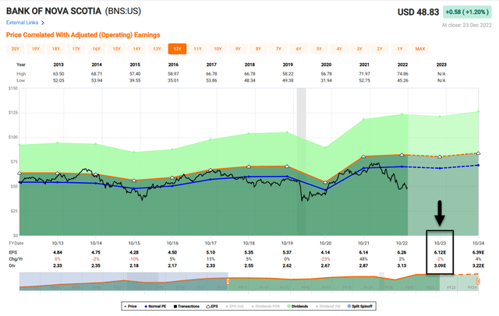Click the EPS triangle marker at 10/22
Viewport: 499px width, 316px height.
click(x=402, y=155)
